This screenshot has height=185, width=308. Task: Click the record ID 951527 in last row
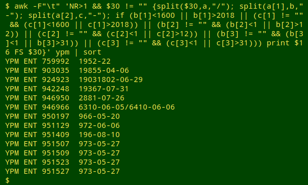(56, 171)
